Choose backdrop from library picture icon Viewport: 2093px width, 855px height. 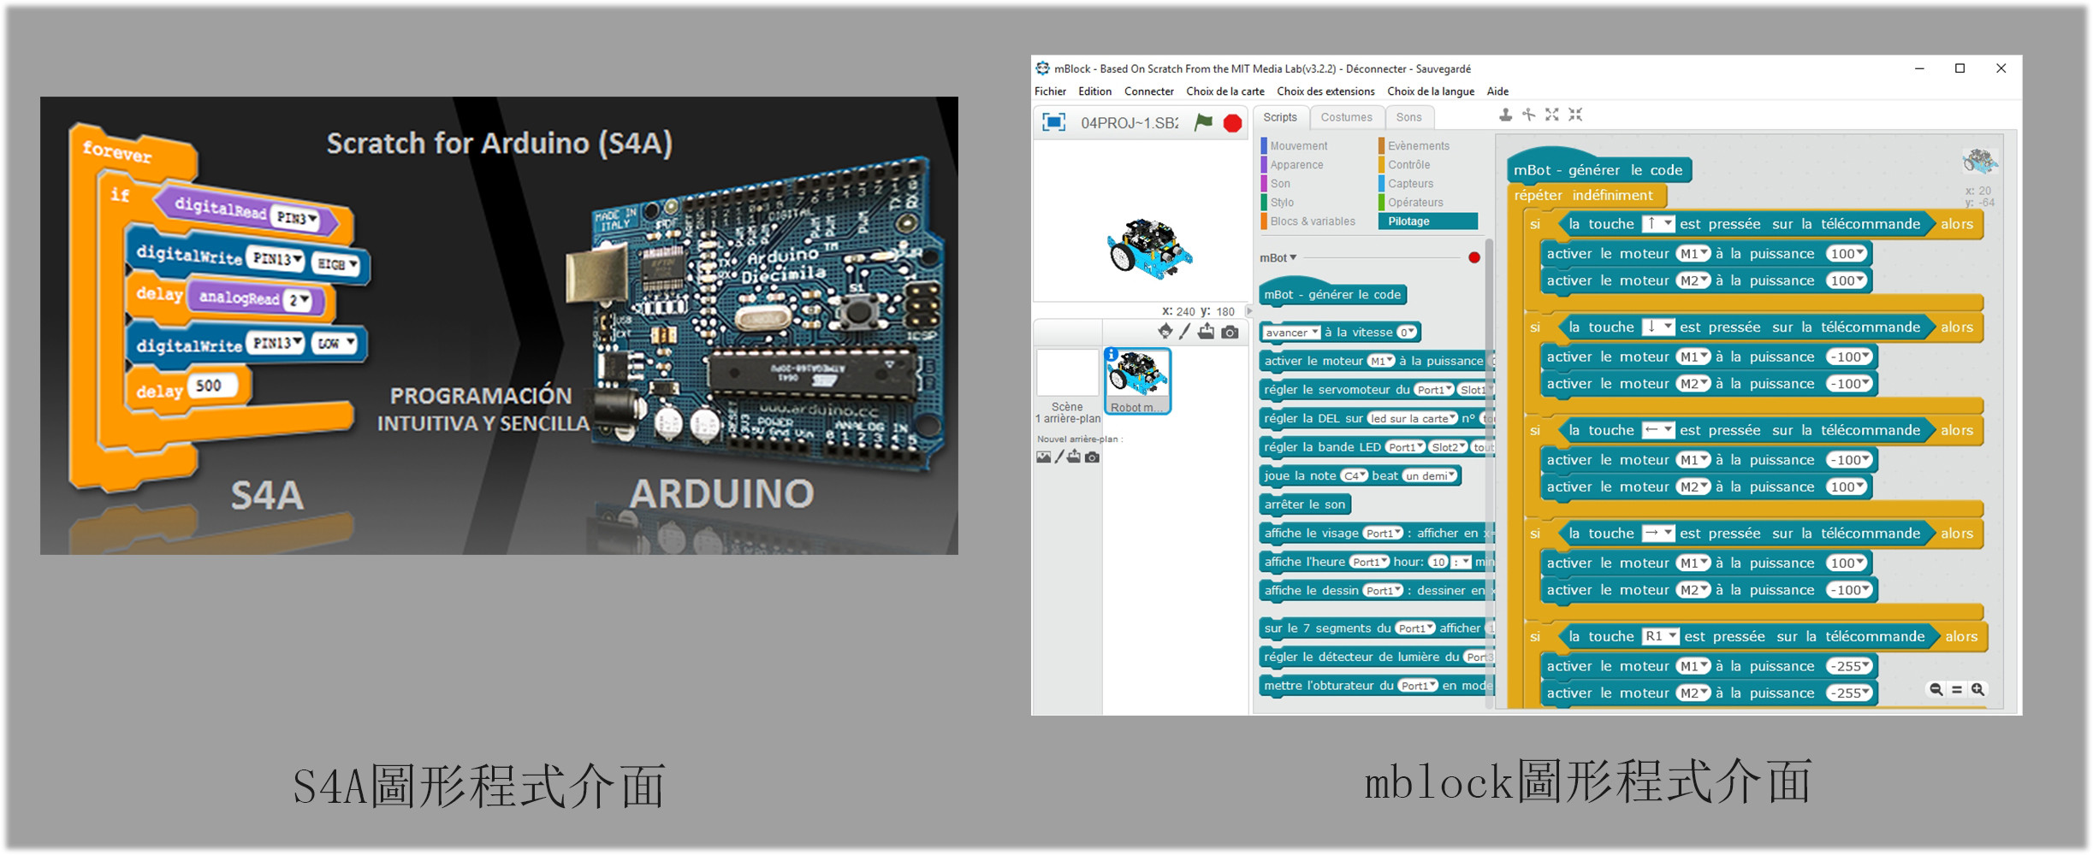[1043, 457]
